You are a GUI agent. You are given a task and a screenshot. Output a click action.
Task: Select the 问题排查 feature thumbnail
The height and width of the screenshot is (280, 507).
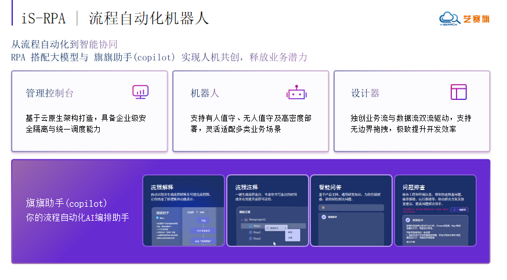click(x=435, y=210)
